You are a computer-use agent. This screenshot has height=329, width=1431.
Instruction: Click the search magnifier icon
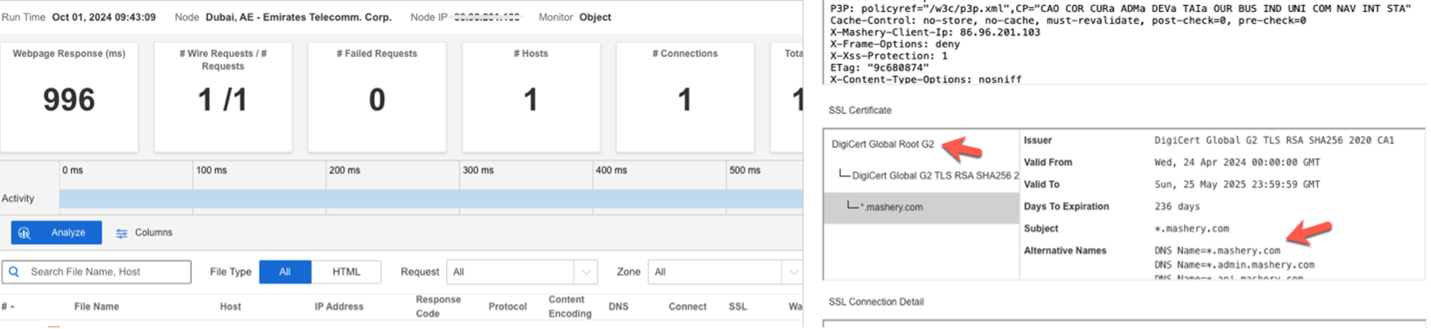pyautogui.click(x=14, y=272)
